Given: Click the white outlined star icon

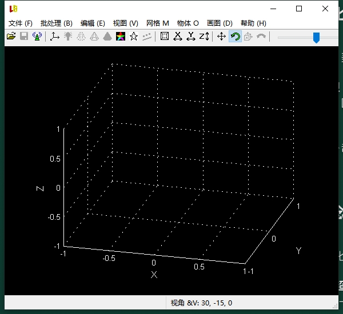Looking at the screenshot, I should pos(134,37).
